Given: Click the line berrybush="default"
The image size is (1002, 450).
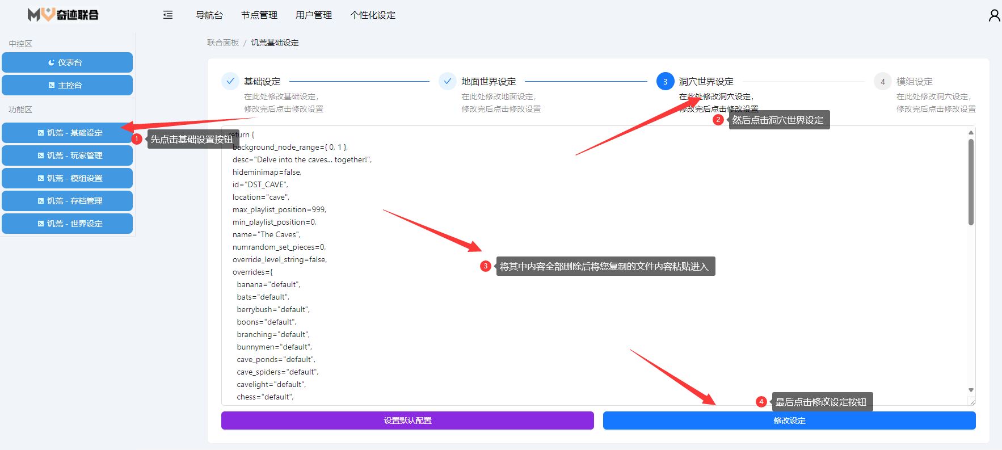Looking at the screenshot, I should click(x=273, y=309).
